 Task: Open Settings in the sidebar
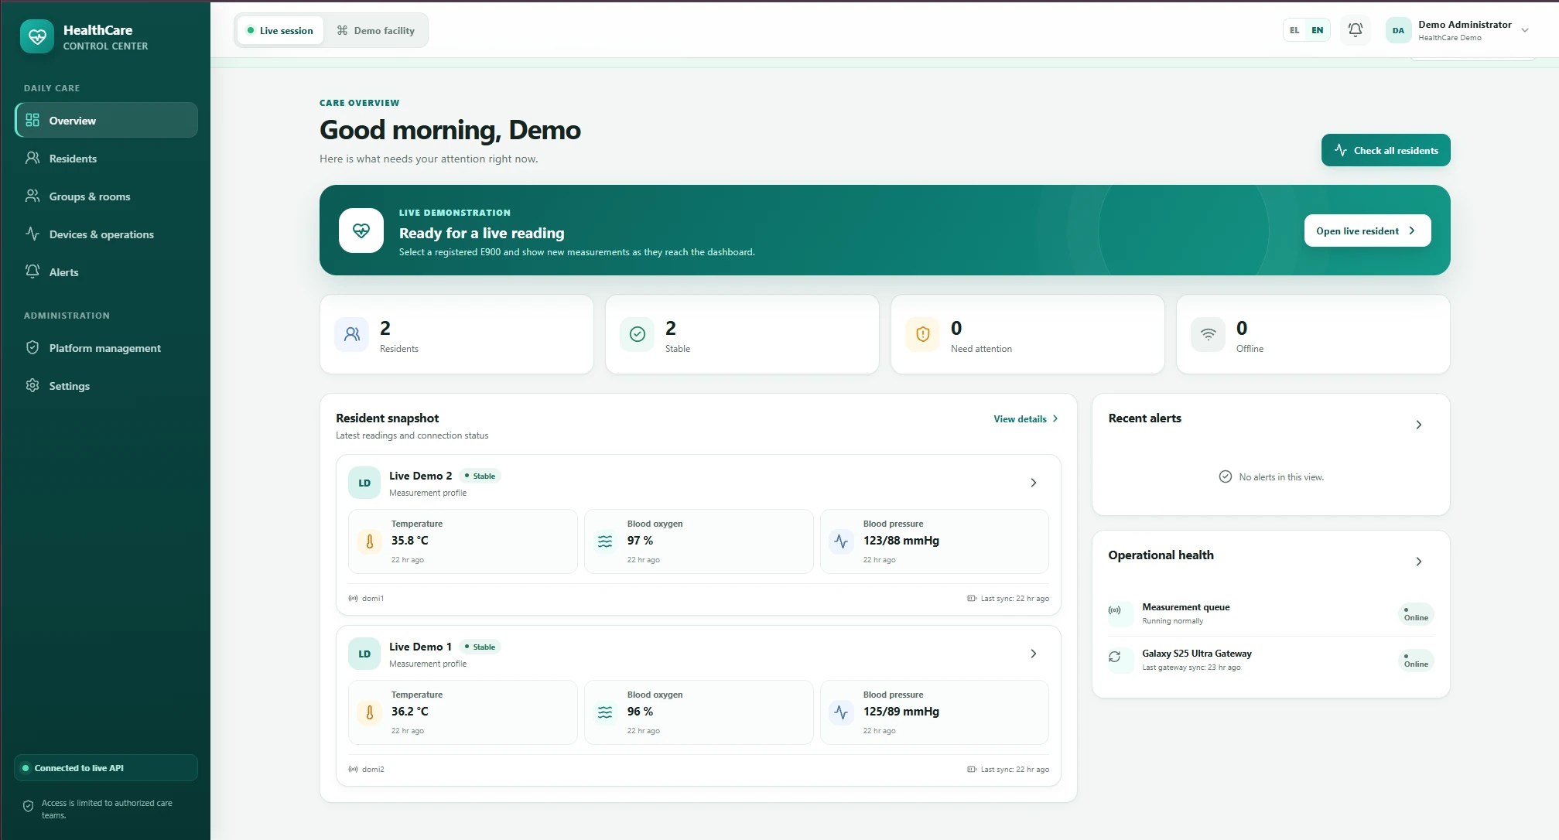[106, 385]
